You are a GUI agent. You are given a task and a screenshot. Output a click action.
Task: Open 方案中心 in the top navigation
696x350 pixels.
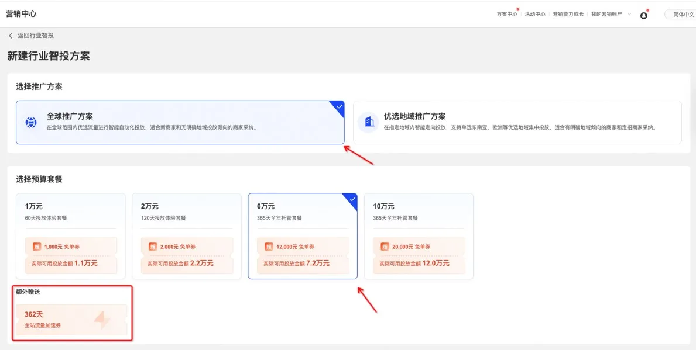click(x=507, y=15)
